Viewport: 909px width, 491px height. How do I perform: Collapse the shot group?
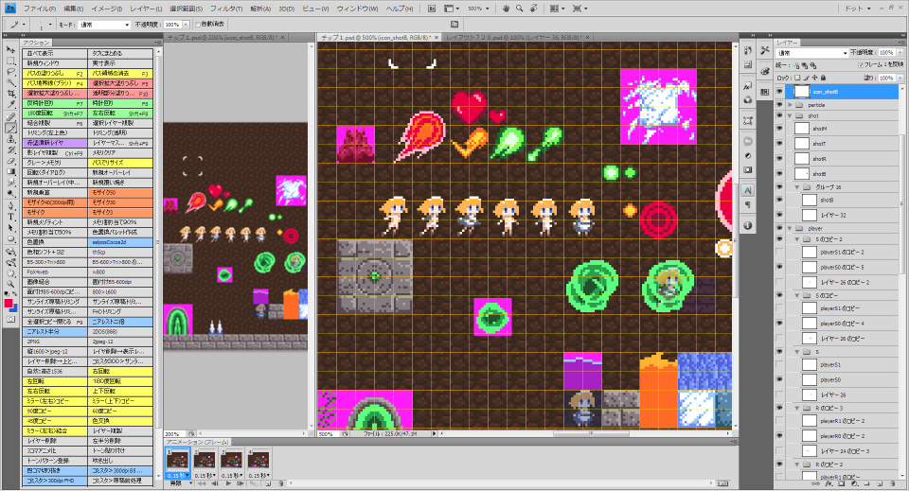[x=790, y=115]
